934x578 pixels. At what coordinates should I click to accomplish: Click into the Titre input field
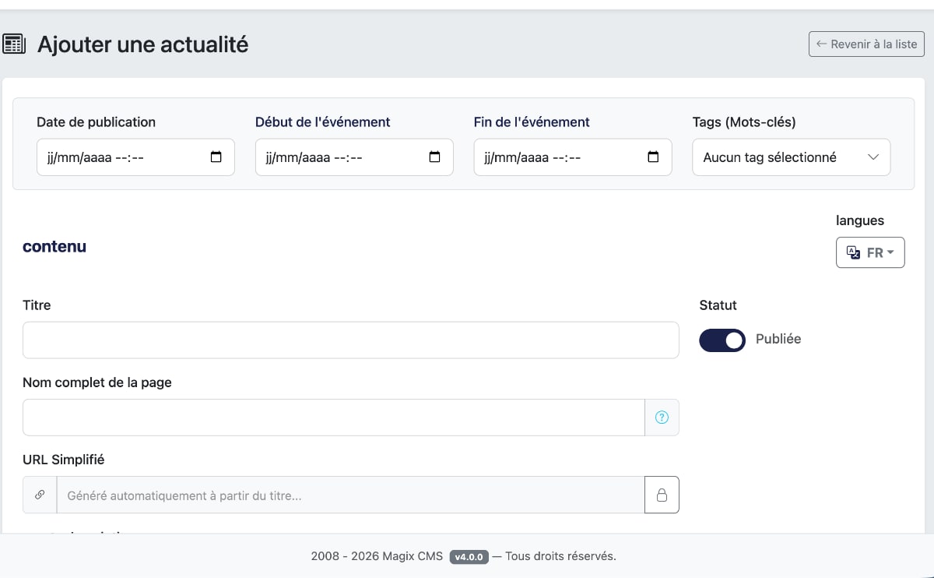coord(350,340)
